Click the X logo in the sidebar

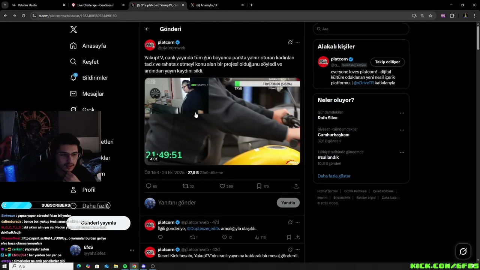tap(73, 30)
